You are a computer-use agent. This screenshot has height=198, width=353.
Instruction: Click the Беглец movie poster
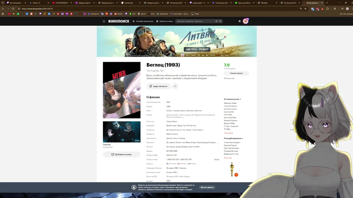122,90
